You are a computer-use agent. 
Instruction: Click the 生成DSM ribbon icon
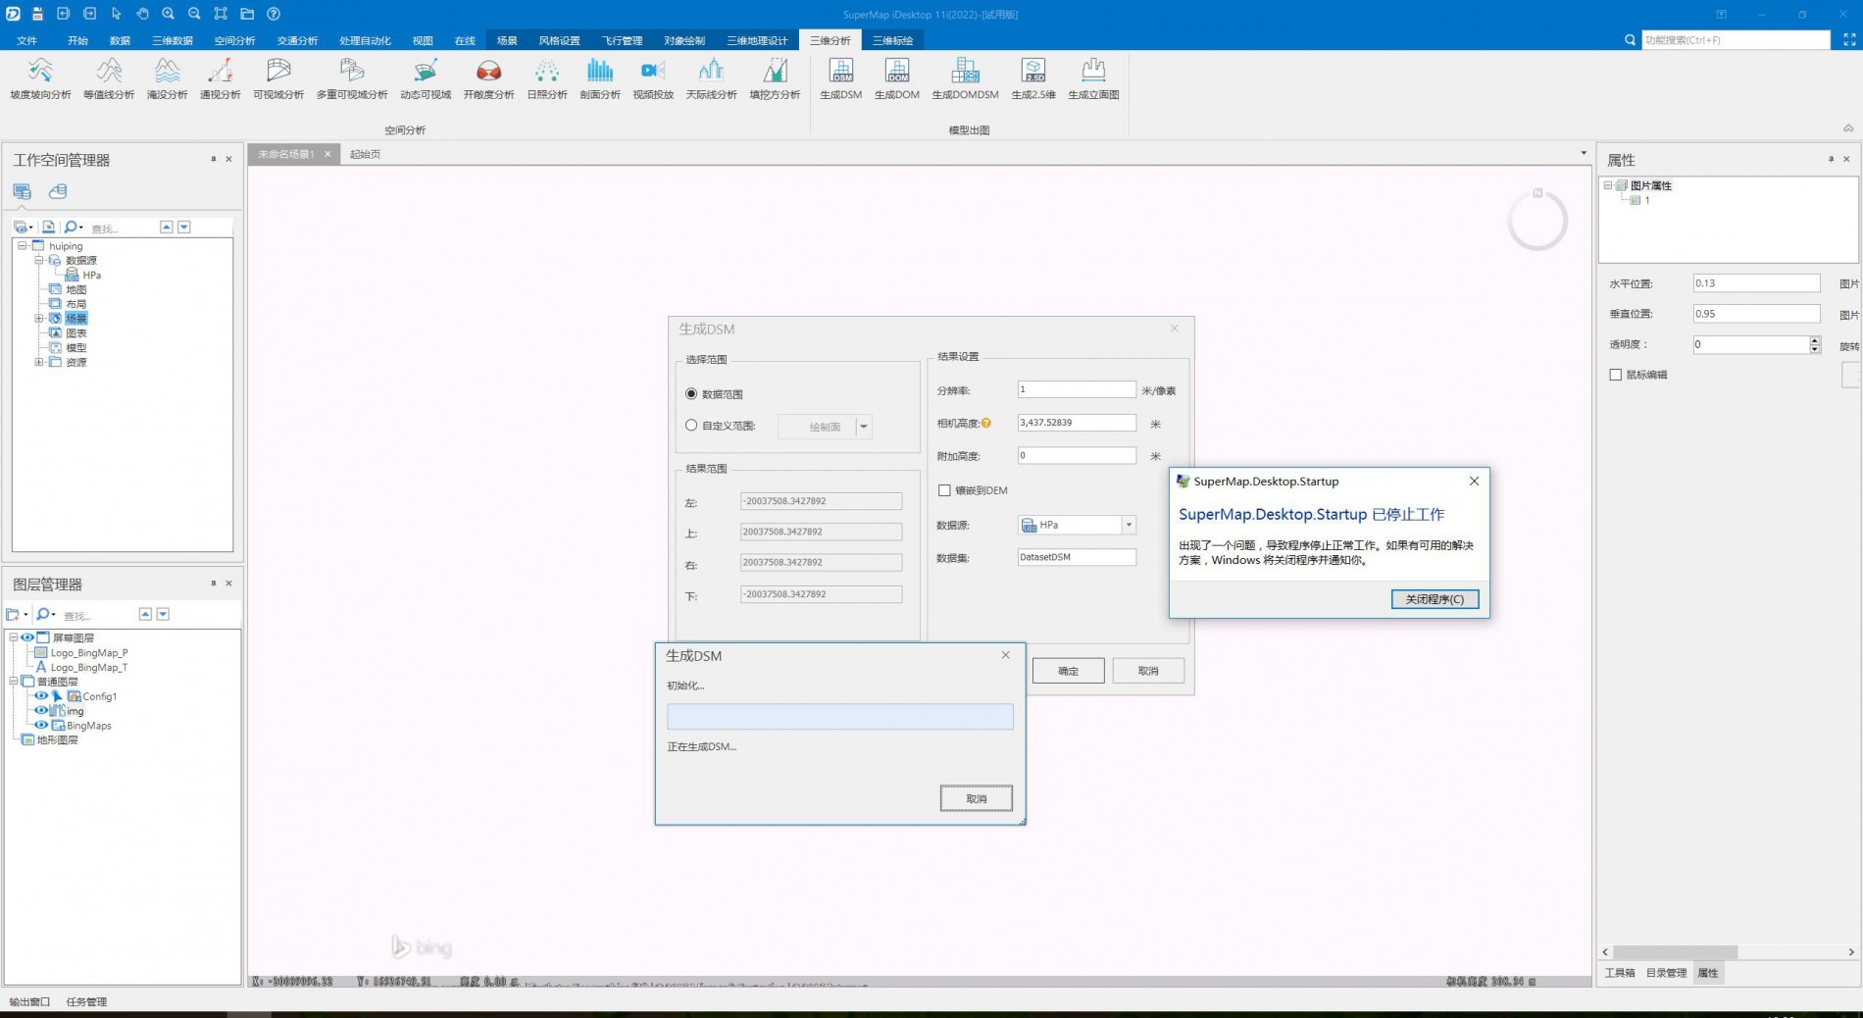(841, 78)
